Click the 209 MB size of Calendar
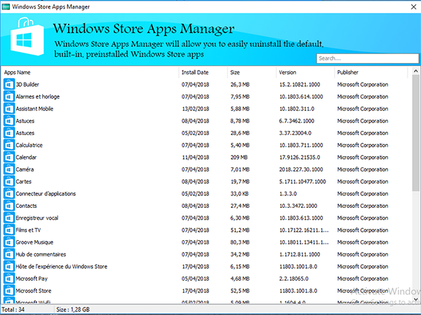 point(239,157)
